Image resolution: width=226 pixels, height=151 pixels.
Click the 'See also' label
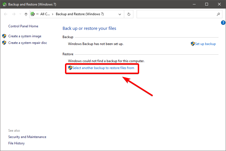[x=14, y=131]
